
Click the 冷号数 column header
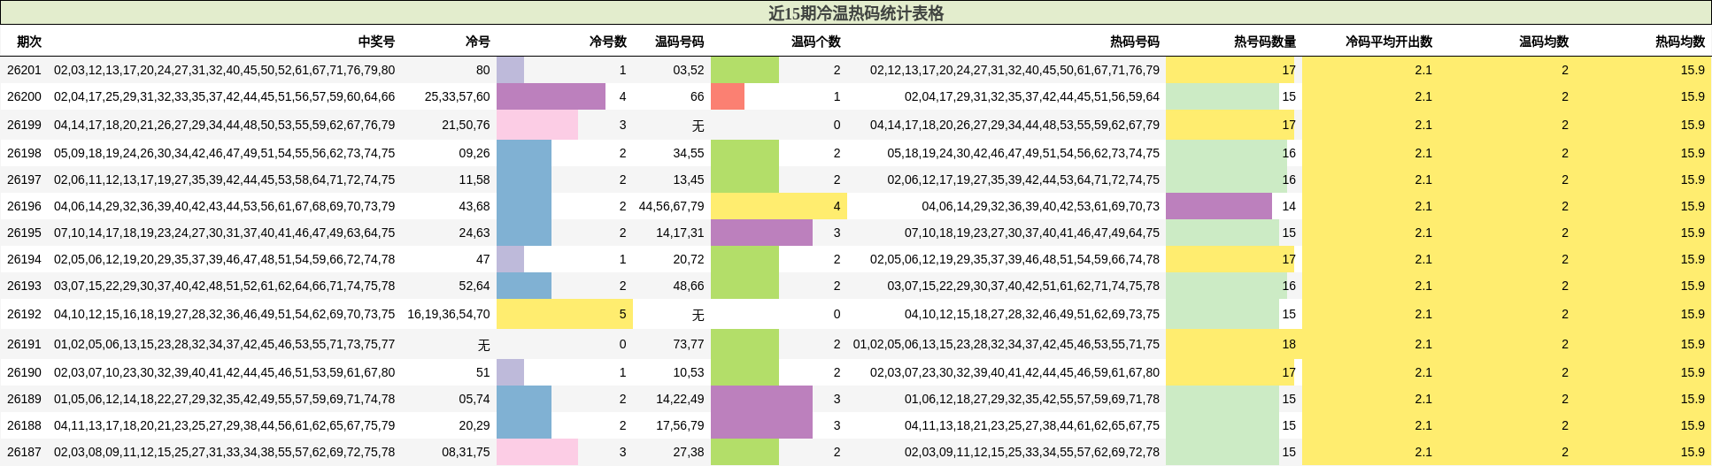pos(608,42)
